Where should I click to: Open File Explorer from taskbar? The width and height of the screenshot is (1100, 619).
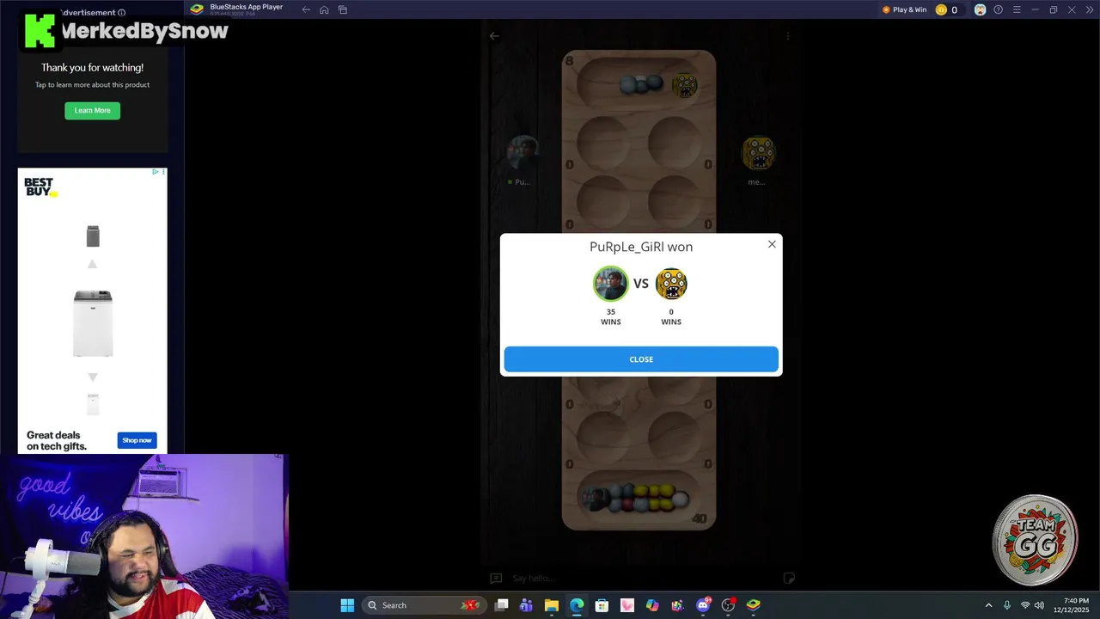[x=552, y=605]
